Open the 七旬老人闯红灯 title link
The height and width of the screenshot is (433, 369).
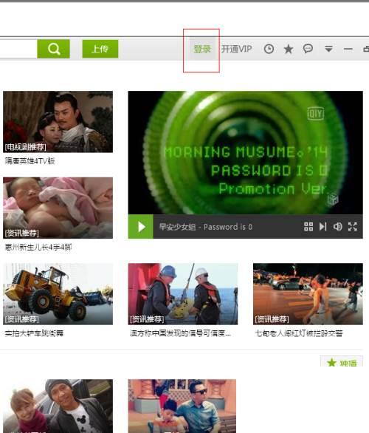(x=299, y=333)
